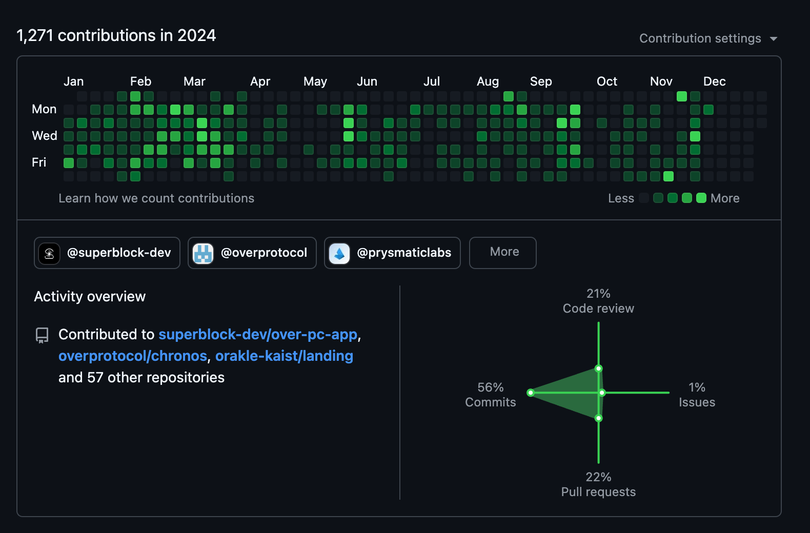Click the Pull requests point on the chart
The image size is (810, 533).
(x=598, y=418)
